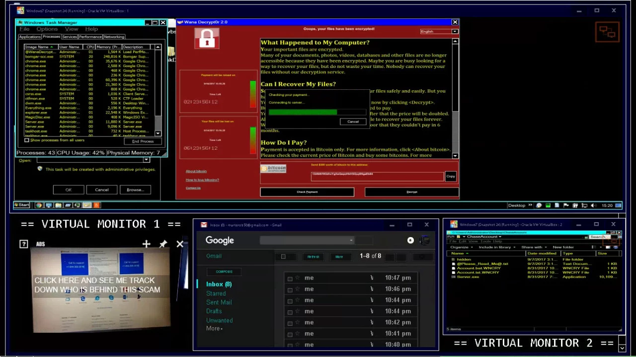The width and height of the screenshot is (636, 357).
Task: Click the shield icon beside administrative privileges text
Action: [40, 169]
